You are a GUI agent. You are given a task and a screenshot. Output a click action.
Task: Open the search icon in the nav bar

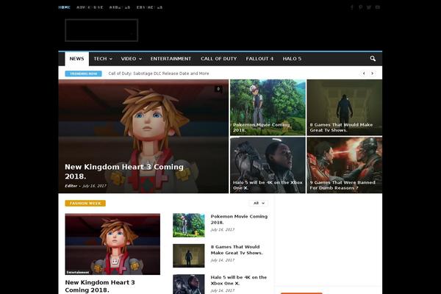click(373, 59)
